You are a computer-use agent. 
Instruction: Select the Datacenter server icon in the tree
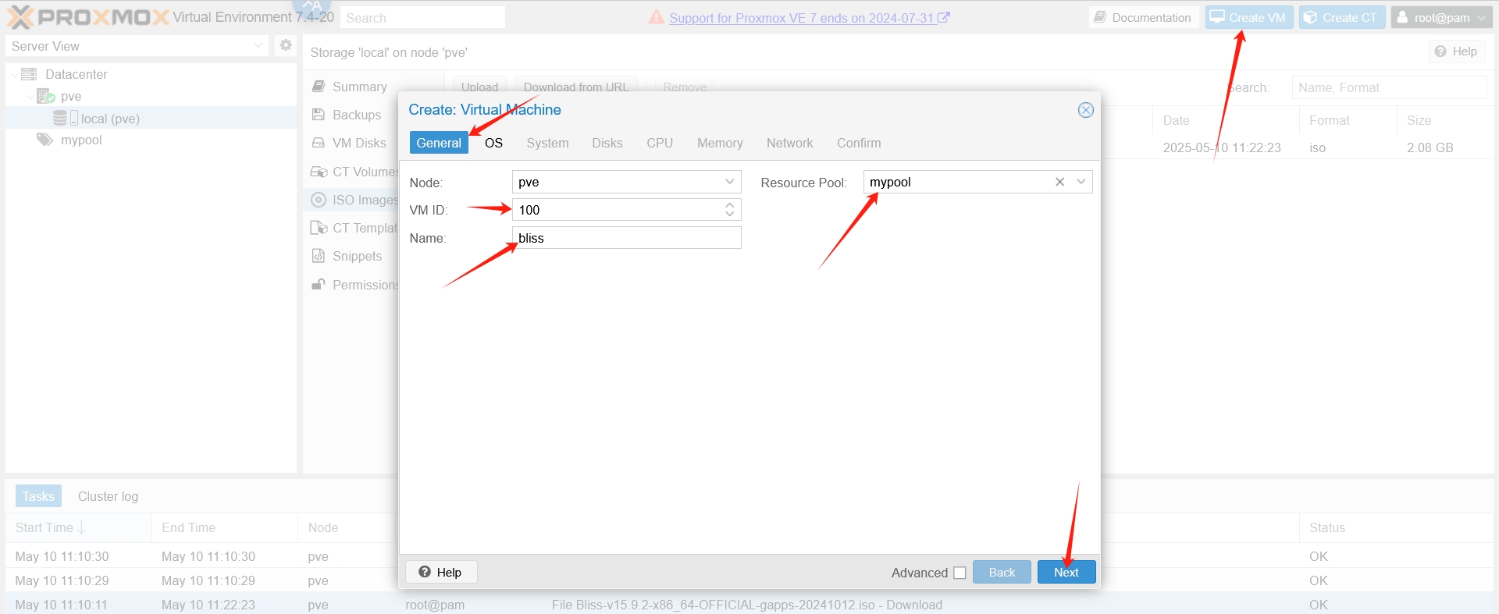29,74
